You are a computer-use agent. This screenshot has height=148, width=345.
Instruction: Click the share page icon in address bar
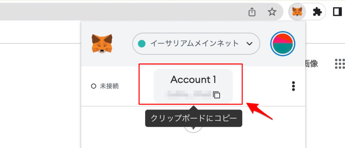coord(252,12)
